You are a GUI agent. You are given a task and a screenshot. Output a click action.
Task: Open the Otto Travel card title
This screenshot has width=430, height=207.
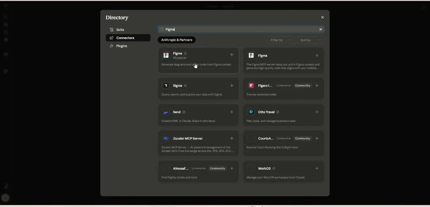266,112
